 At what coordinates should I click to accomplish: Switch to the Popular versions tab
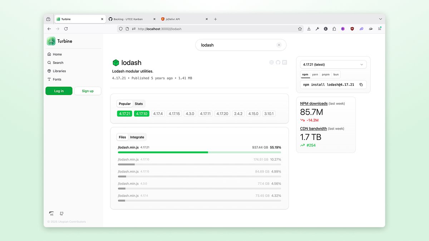(x=125, y=104)
